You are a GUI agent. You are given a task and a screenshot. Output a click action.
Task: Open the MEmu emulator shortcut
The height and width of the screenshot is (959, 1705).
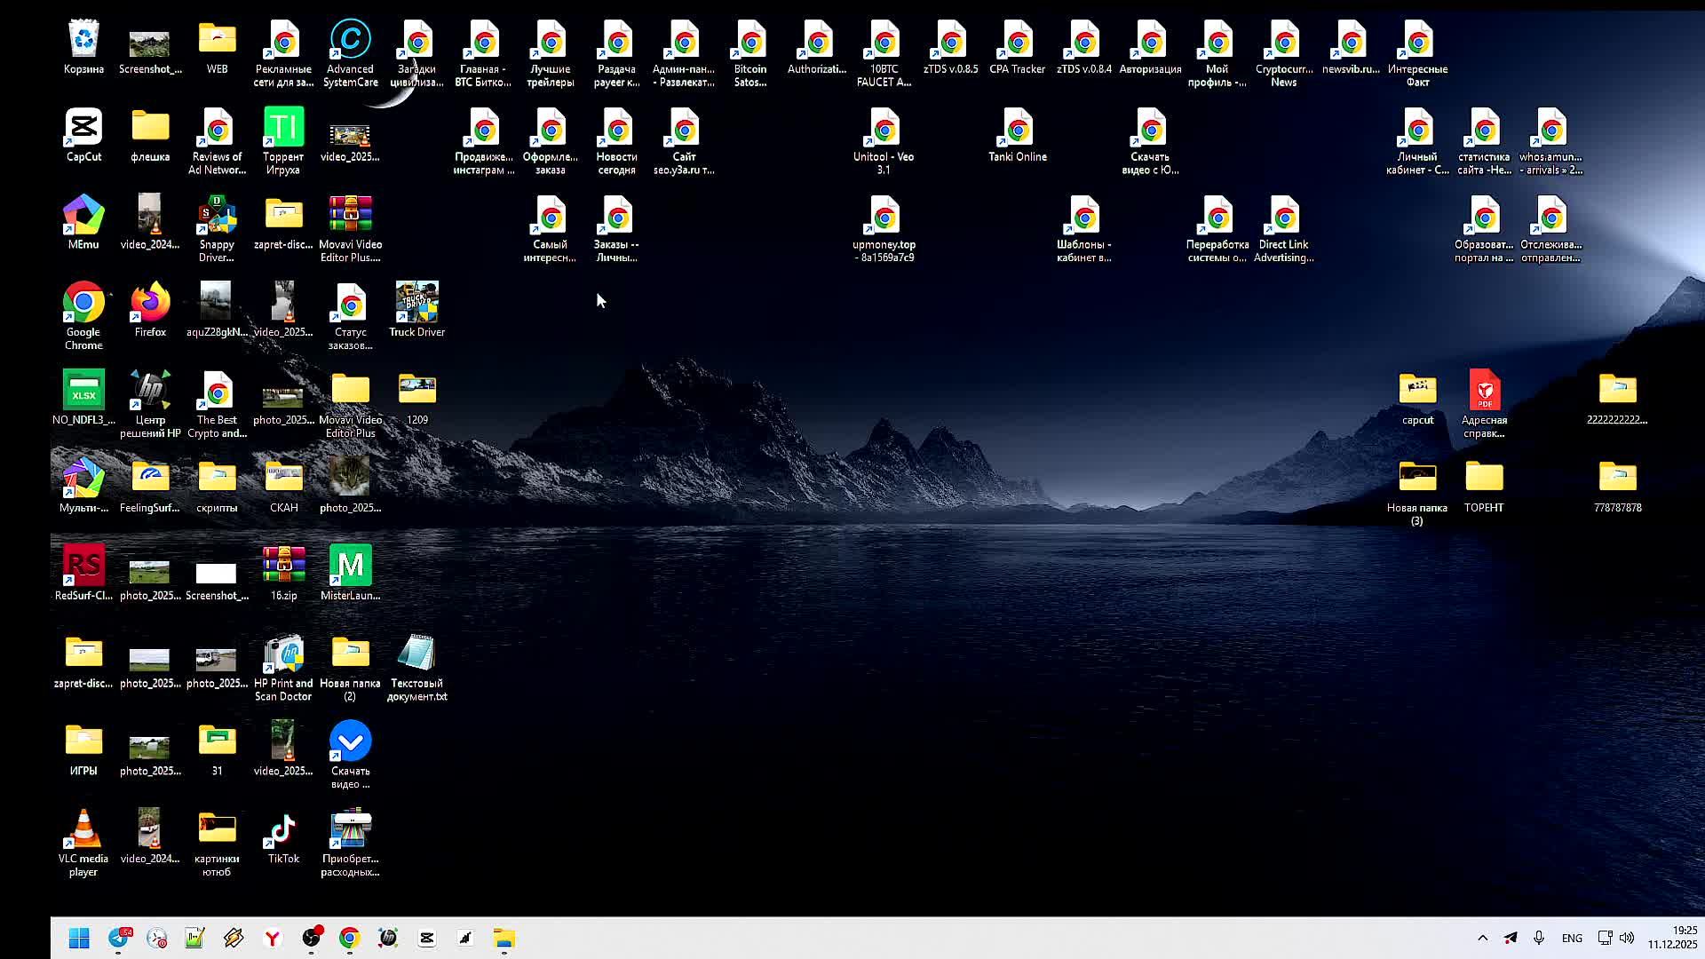(83, 217)
